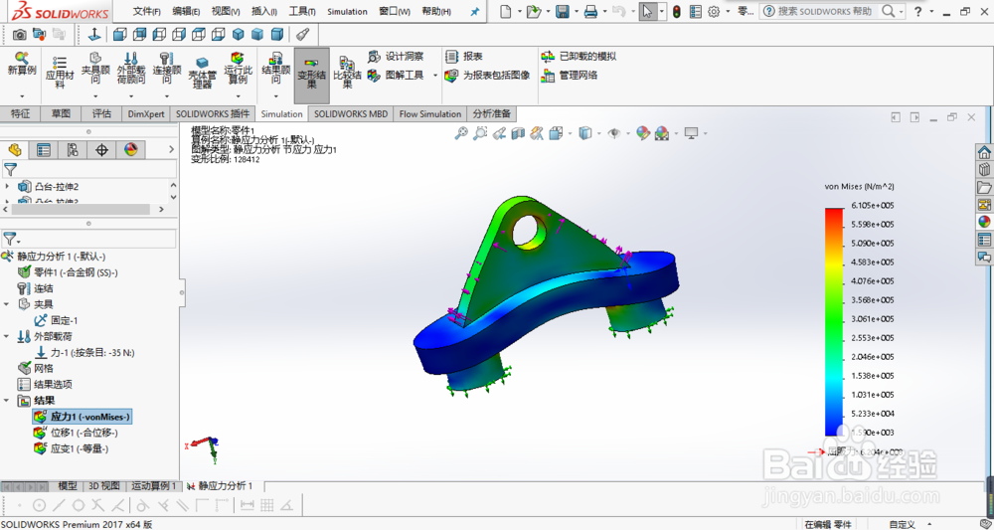Select 应变1 (-等量-) result plot
The width and height of the screenshot is (994, 530).
coord(71,448)
